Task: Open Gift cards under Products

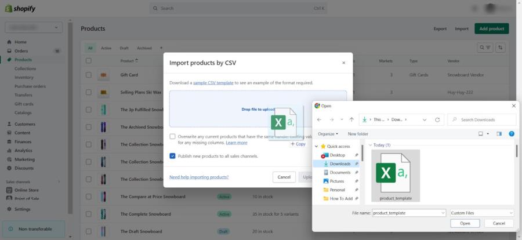Action: (24, 104)
